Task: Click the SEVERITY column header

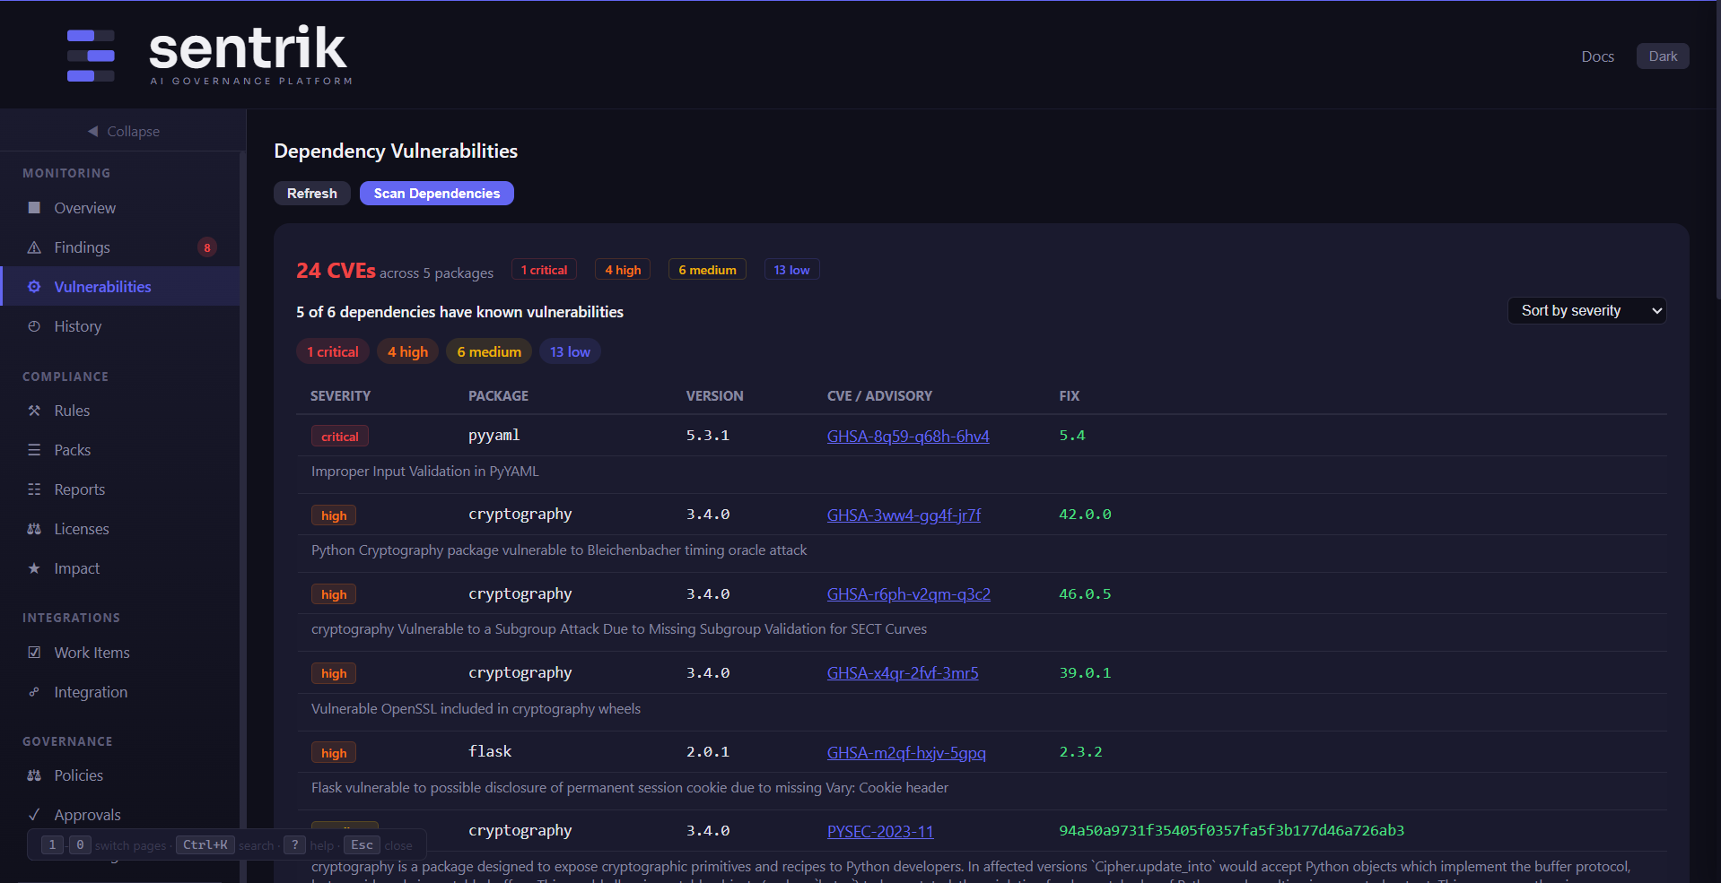Action: (340, 396)
